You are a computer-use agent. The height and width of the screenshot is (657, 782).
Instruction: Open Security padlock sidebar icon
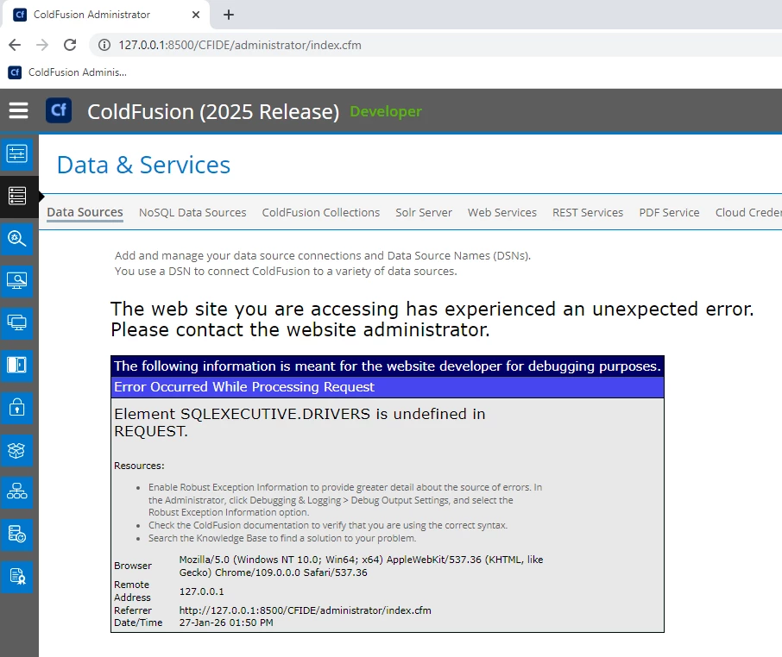17,408
